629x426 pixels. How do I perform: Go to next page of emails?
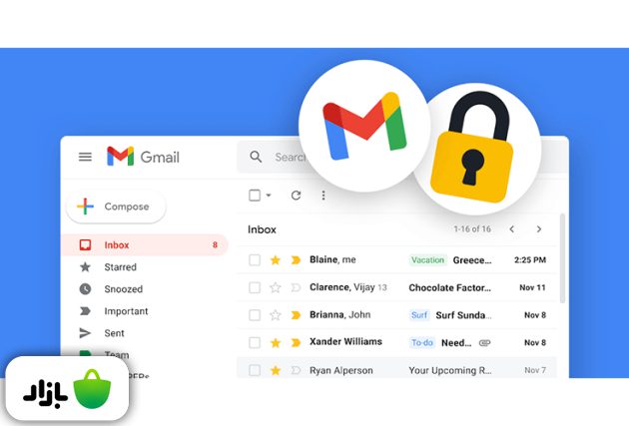click(539, 228)
